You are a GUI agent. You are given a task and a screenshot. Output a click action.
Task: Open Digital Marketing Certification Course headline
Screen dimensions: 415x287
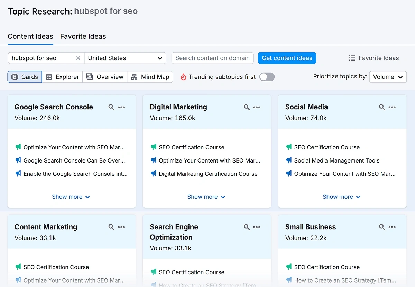[x=208, y=174]
